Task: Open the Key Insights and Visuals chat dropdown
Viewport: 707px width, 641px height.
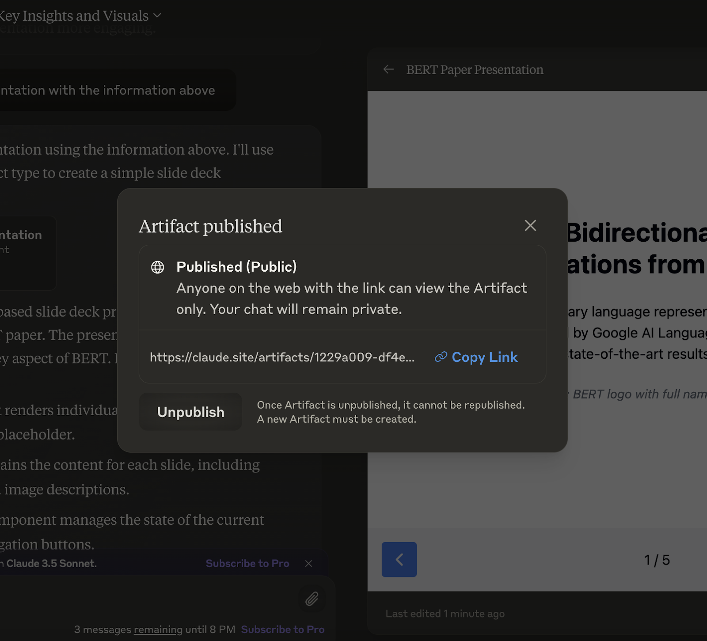Action: click(x=80, y=16)
